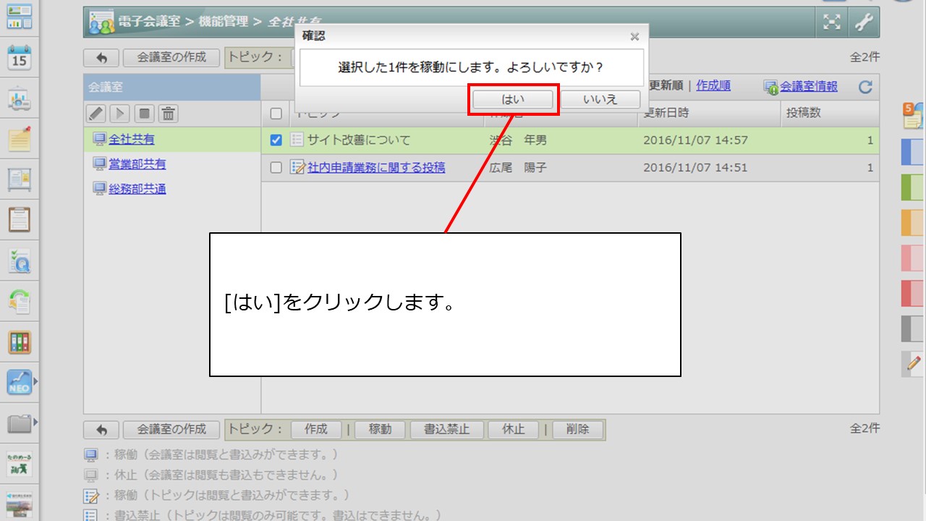Viewport: 926px width, 521px height.
Task: Open the portal dashboard icon in left sidebar
Action: [20, 16]
